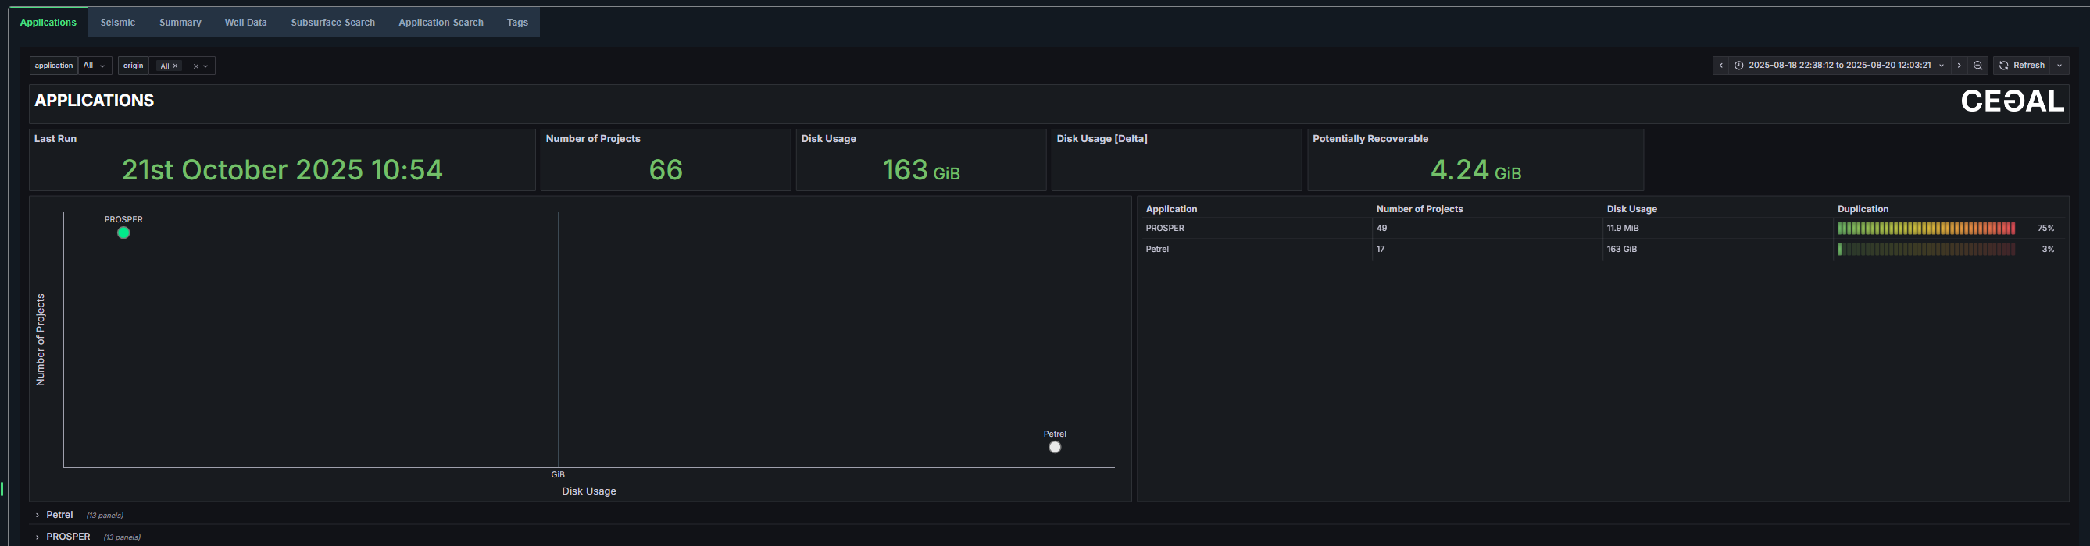Select the Application Search tab
Viewport: 2090px width, 546px height.
click(x=441, y=23)
